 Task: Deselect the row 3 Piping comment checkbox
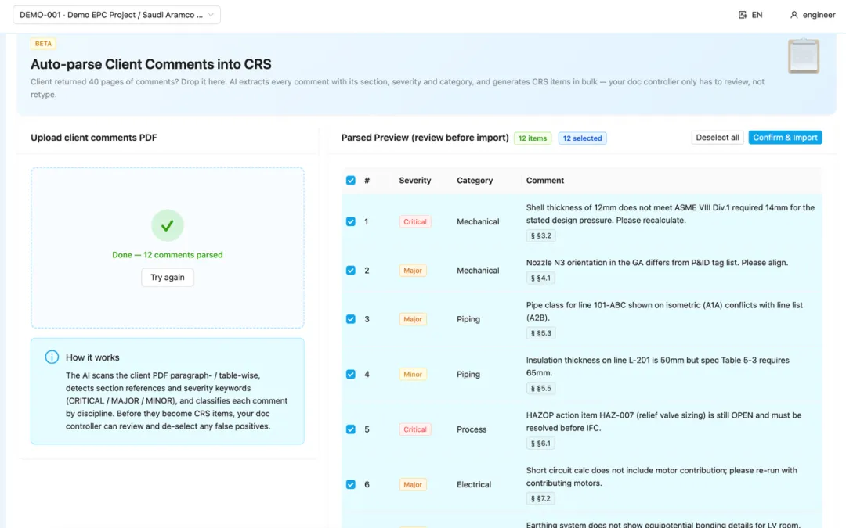pyautogui.click(x=351, y=319)
